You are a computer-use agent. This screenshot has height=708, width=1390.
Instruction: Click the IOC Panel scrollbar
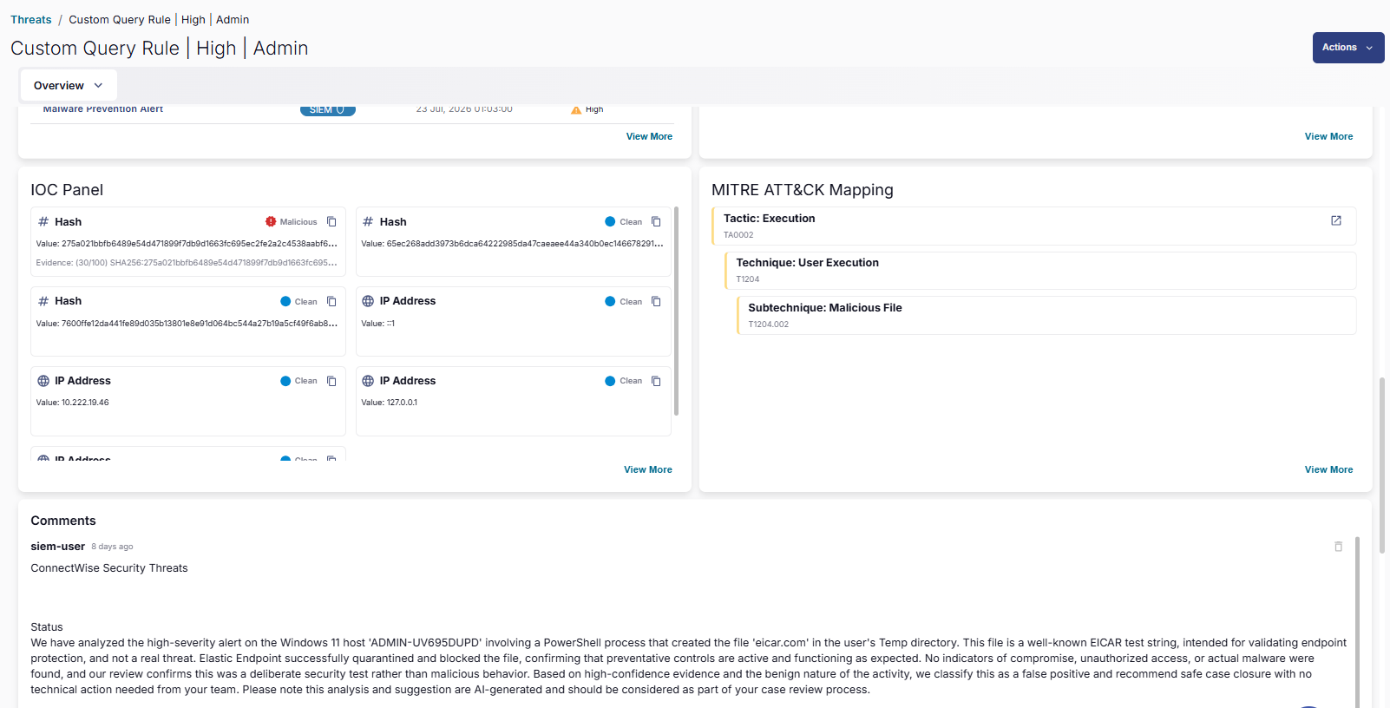tap(676, 311)
